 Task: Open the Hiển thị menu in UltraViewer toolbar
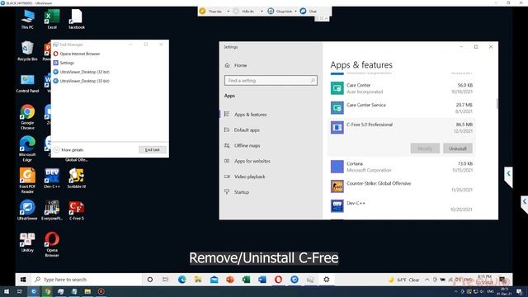click(x=245, y=11)
